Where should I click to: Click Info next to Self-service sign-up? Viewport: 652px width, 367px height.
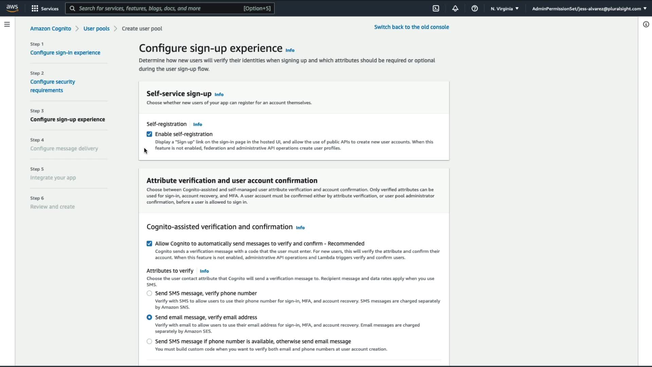[x=219, y=94]
